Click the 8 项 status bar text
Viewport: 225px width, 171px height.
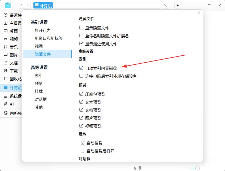click(x=137, y=168)
